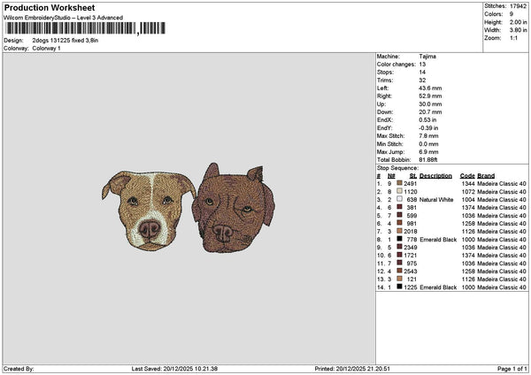This screenshot has height=375, width=531.
Task: Click 'Madeira Classic 40' brand in row 1
Action: pos(502,184)
